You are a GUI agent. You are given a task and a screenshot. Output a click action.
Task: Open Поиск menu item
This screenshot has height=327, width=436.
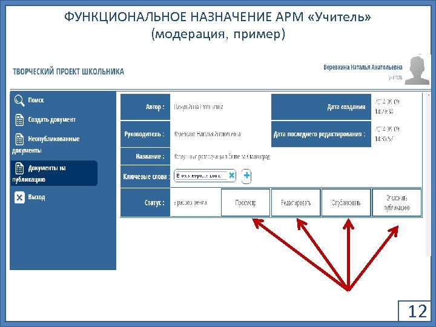tap(36, 100)
